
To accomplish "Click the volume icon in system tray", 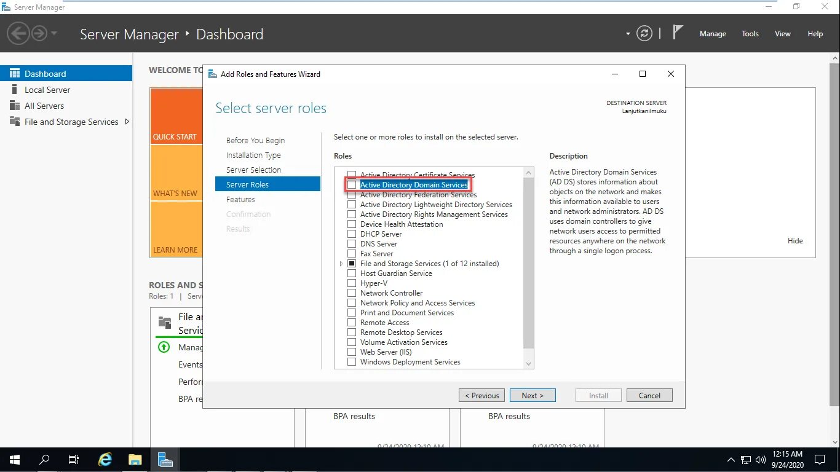I will pos(760,460).
